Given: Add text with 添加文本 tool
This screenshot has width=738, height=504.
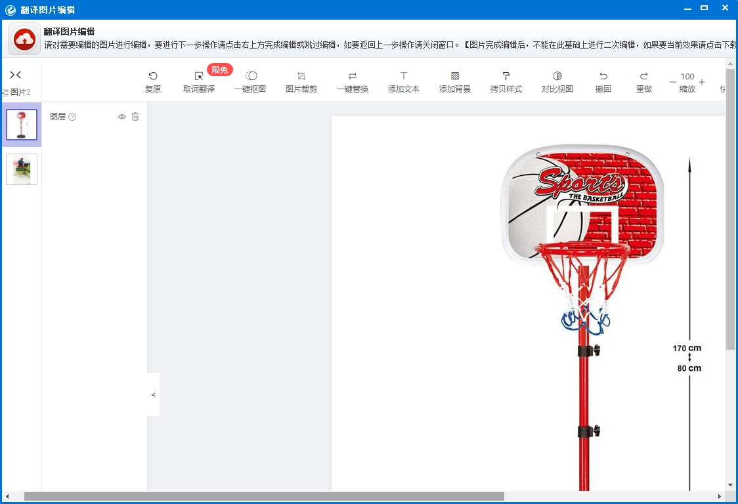Looking at the screenshot, I should (x=404, y=82).
